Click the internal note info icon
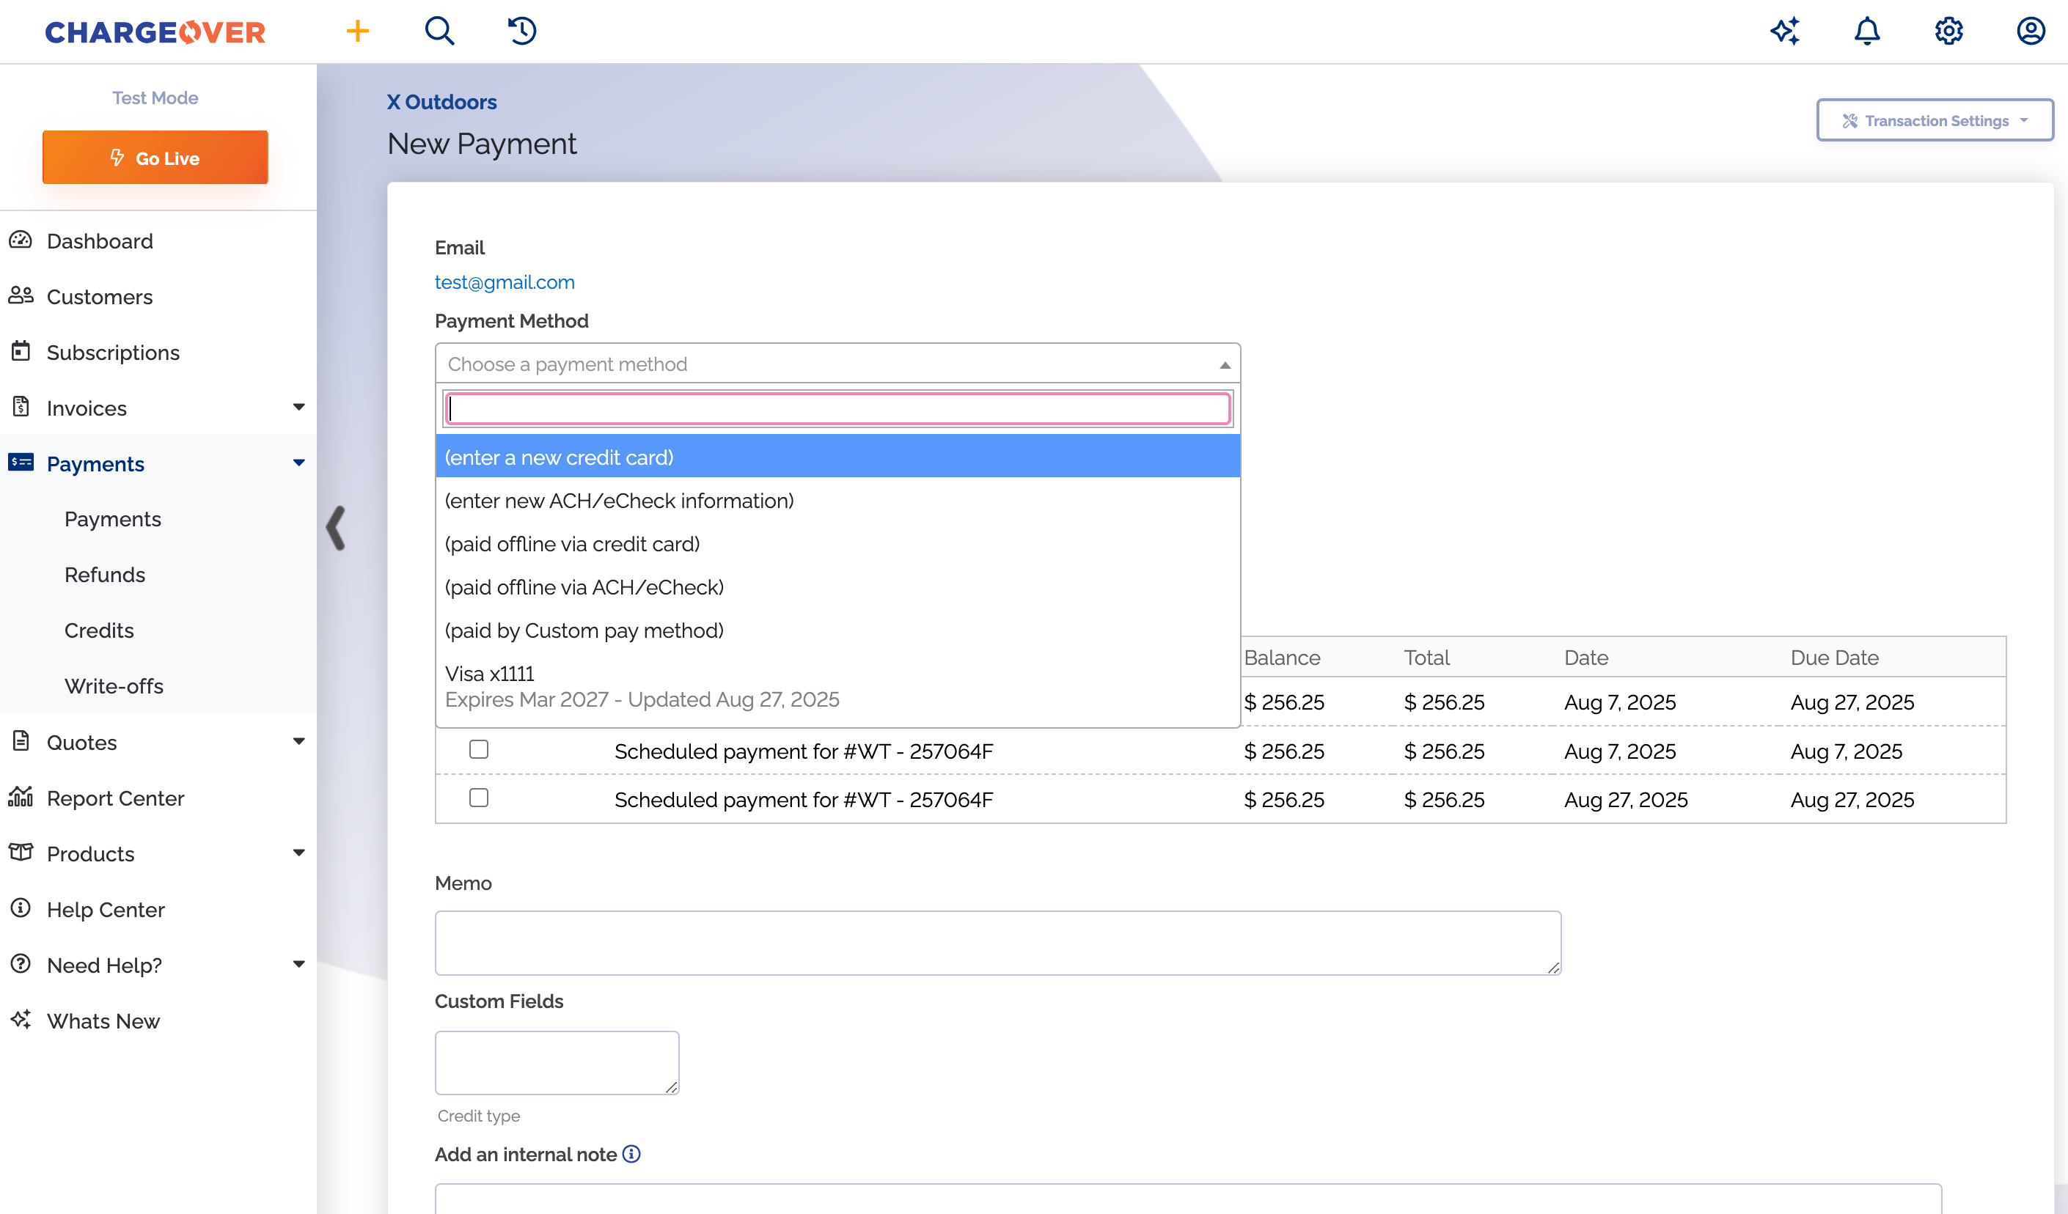This screenshot has width=2068, height=1214. click(x=631, y=1154)
